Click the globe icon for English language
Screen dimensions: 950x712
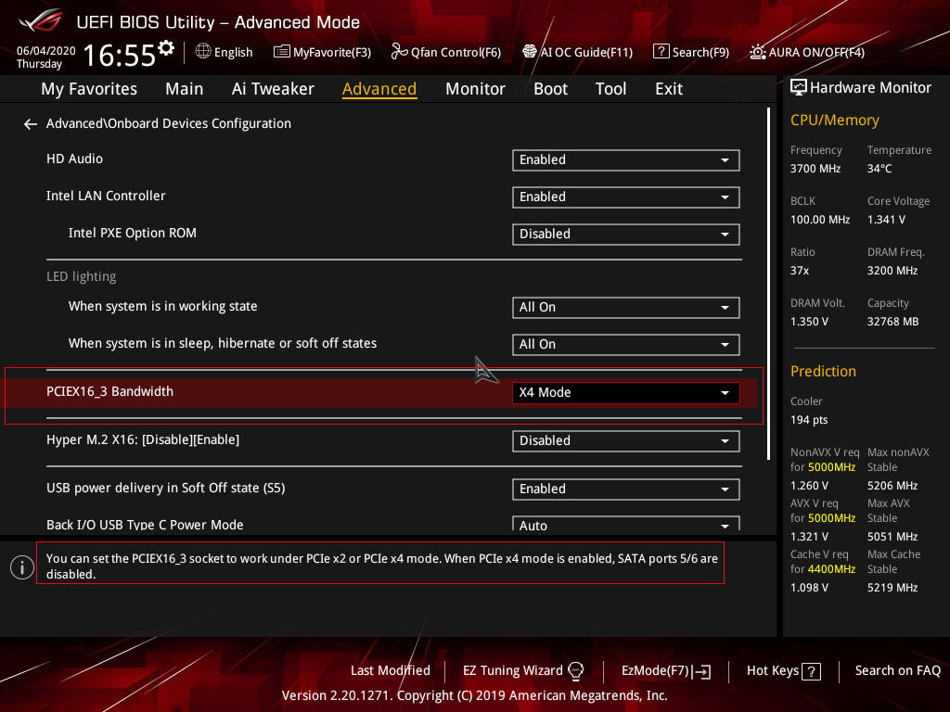tap(203, 52)
